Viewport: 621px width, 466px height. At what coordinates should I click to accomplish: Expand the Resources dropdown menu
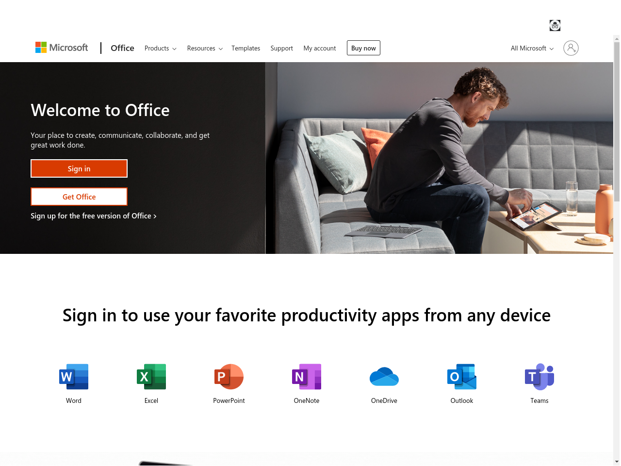coord(205,48)
